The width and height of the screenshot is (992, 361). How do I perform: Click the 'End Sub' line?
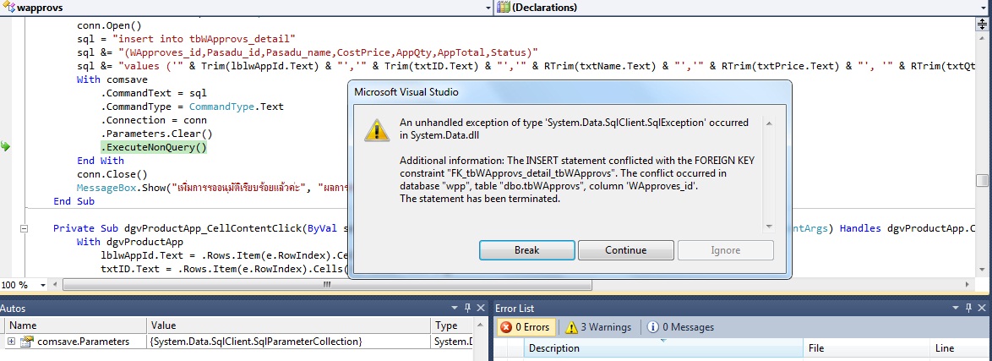74,201
